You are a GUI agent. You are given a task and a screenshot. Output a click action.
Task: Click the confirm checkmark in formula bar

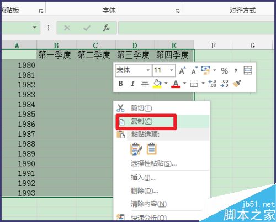click(x=87, y=28)
